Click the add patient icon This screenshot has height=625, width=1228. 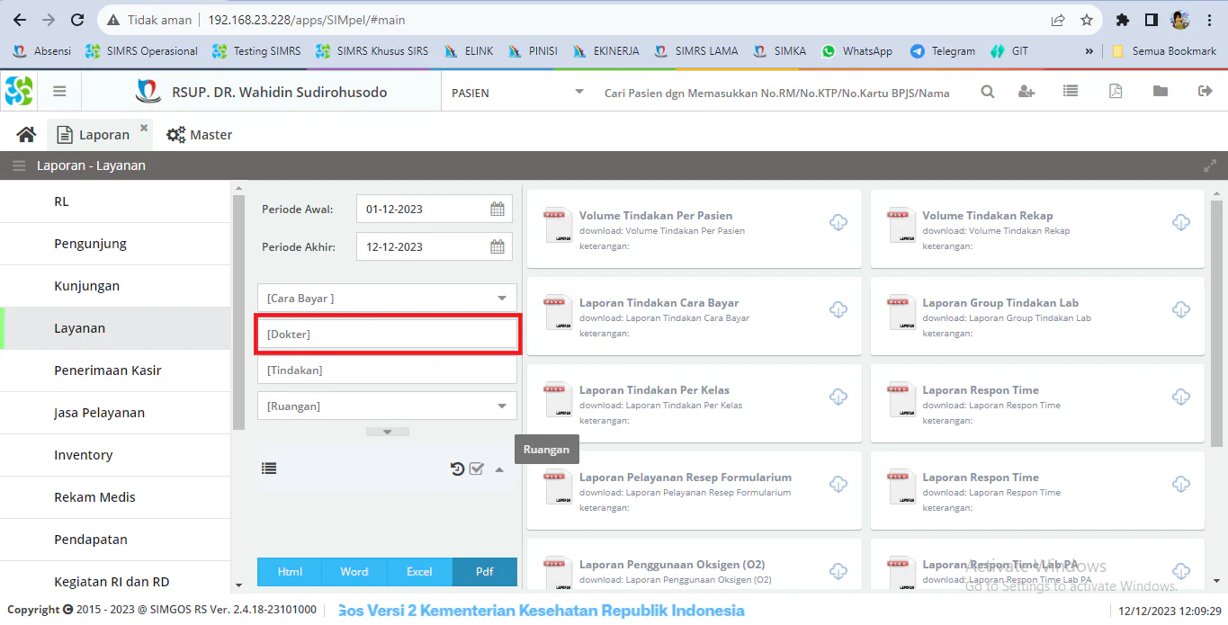[x=1026, y=92]
